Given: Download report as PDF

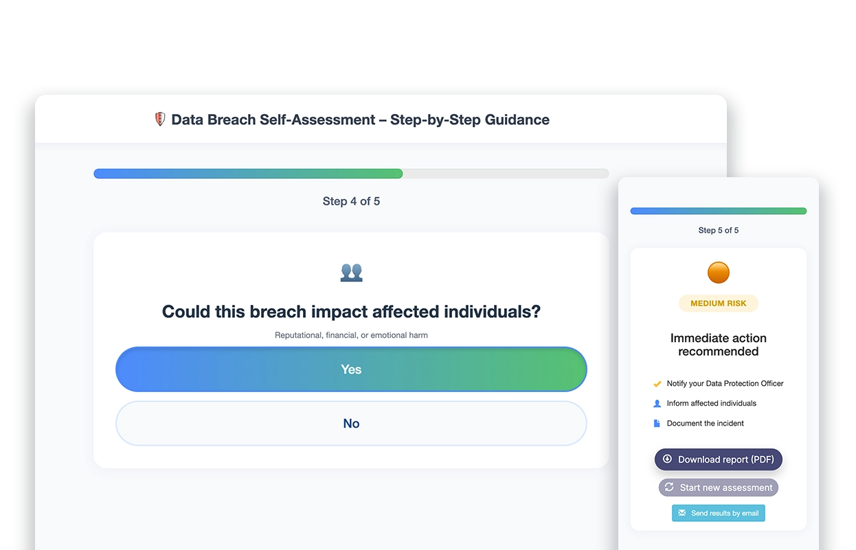Looking at the screenshot, I should point(719,459).
